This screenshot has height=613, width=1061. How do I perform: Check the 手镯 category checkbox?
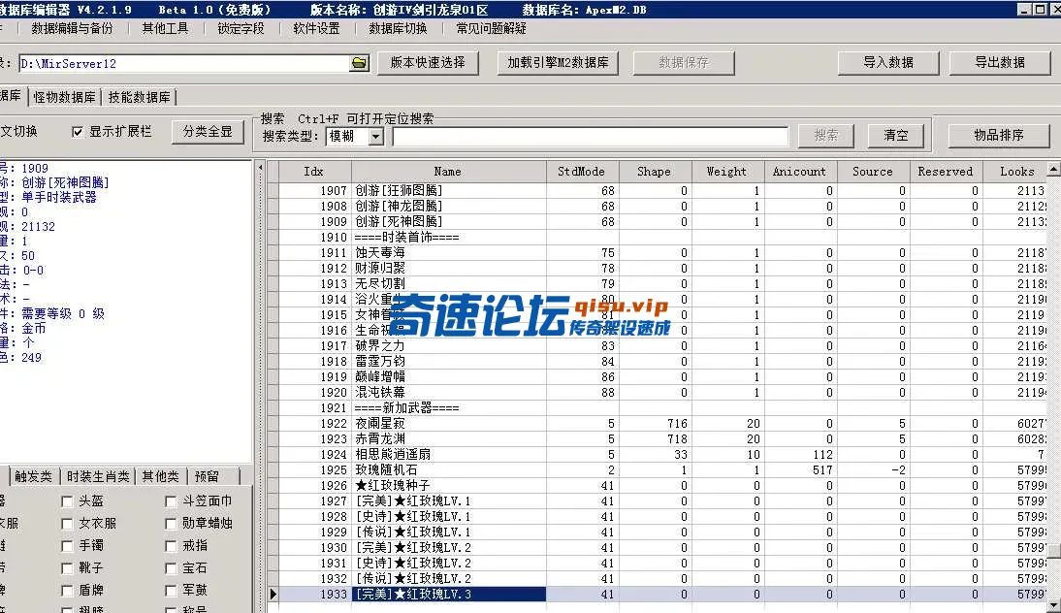tap(67, 546)
